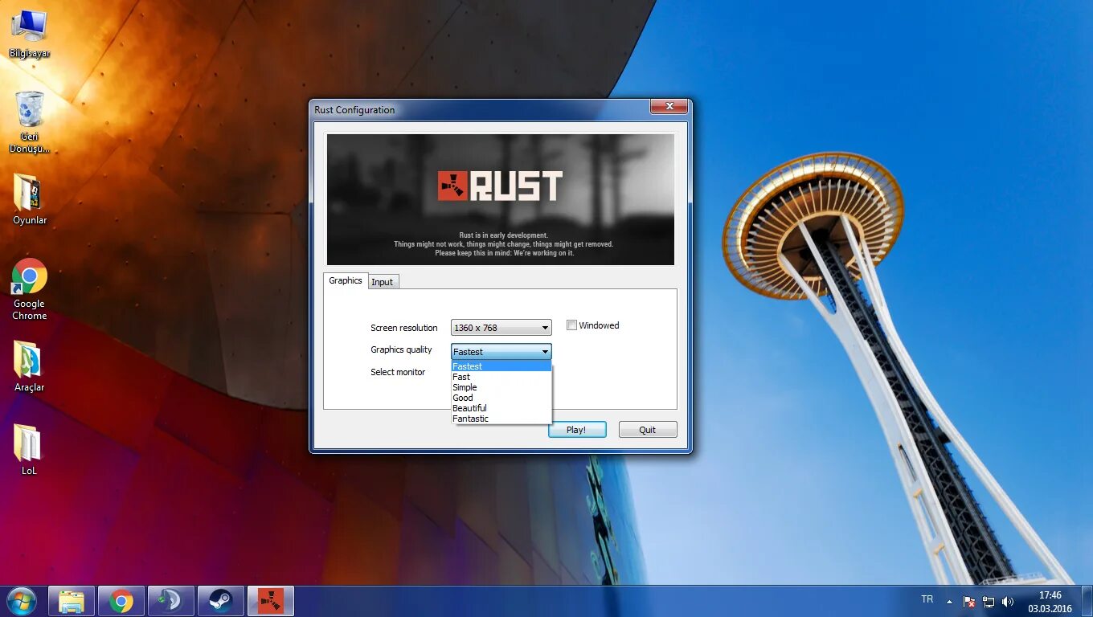Click the Select monitor label

tap(398, 372)
